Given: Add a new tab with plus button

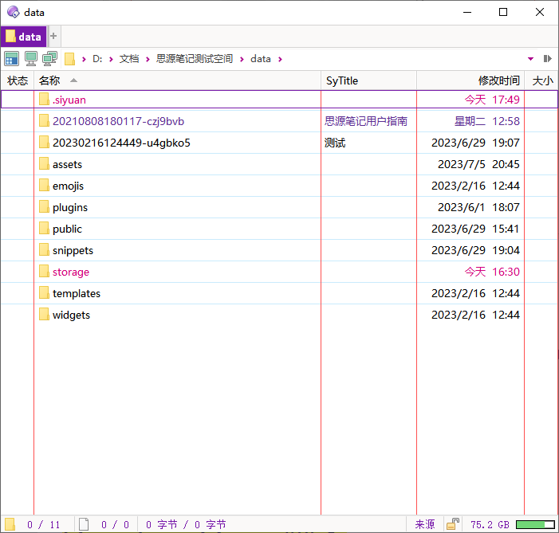Looking at the screenshot, I should coord(54,36).
